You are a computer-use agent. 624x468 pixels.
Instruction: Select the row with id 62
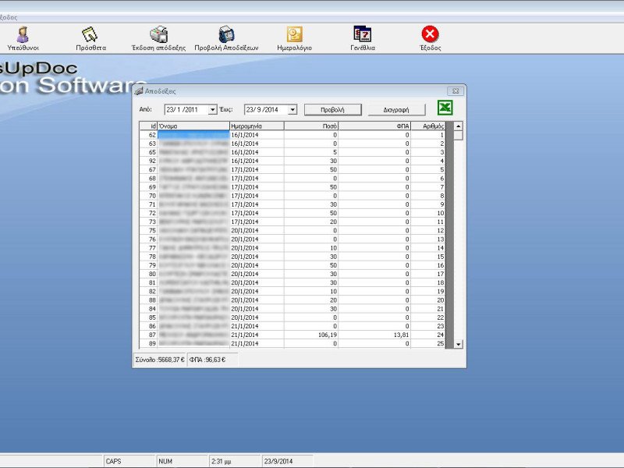[292, 135]
